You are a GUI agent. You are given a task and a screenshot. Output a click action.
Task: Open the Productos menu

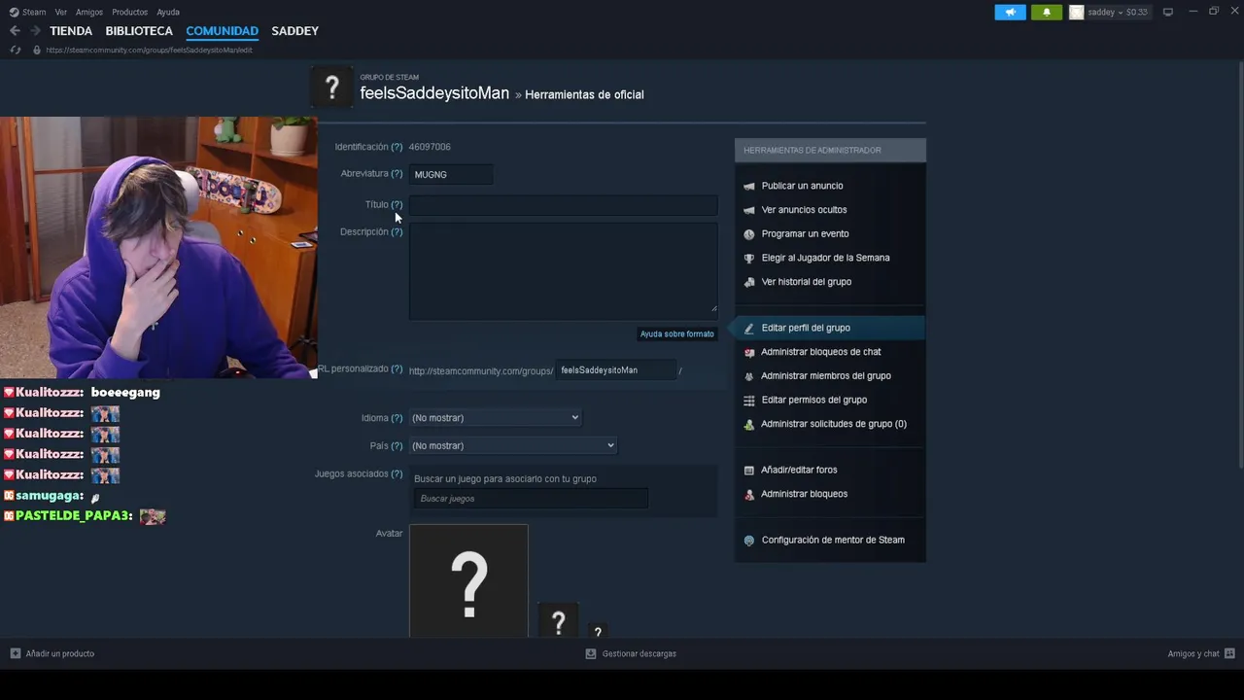pyautogui.click(x=130, y=12)
